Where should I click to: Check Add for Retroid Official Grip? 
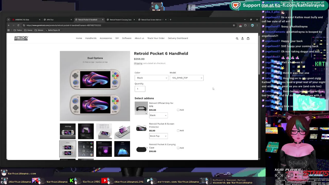[x=178, y=110]
